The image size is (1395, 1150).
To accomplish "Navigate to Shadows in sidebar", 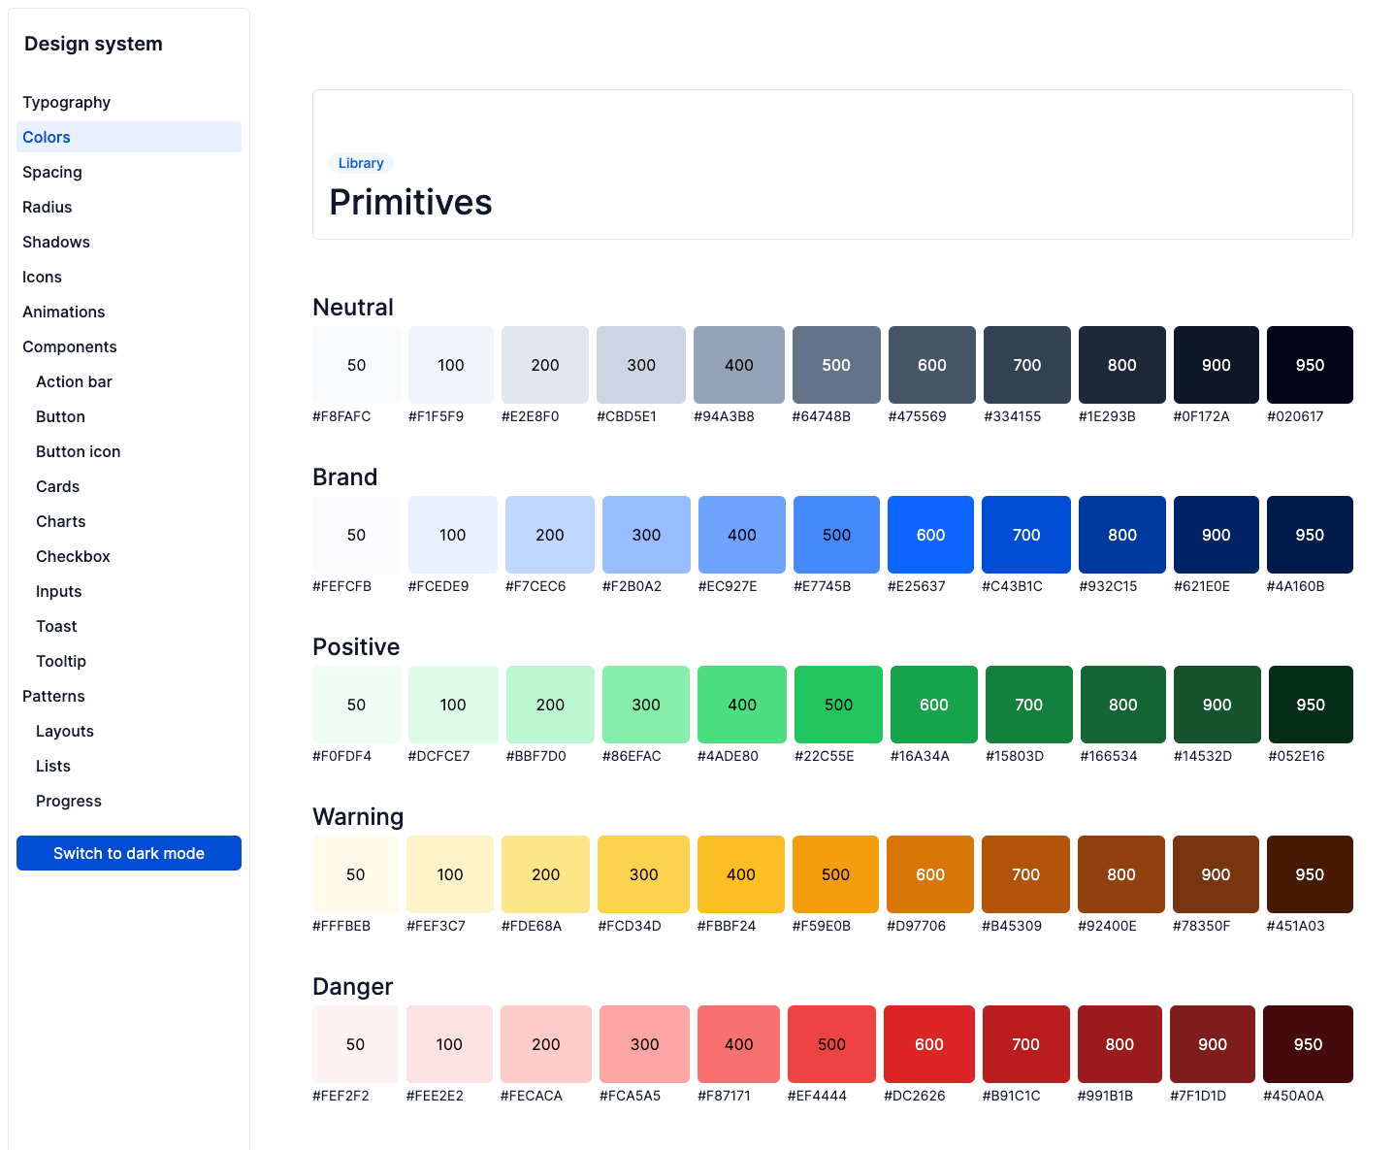I will (x=56, y=242).
